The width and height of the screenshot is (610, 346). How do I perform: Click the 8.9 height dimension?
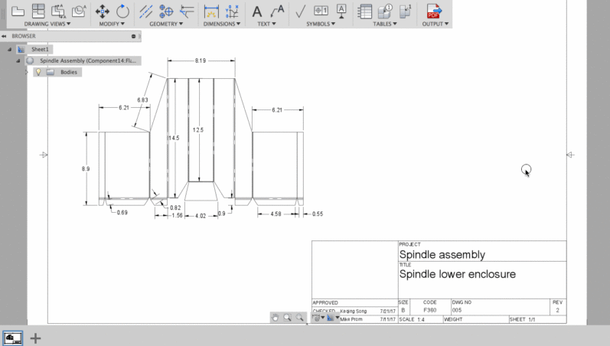click(x=86, y=169)
